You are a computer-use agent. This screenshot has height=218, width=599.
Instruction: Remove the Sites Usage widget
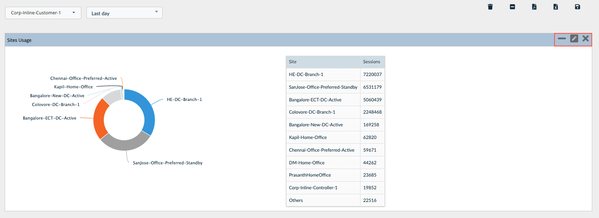coord(585,39)
